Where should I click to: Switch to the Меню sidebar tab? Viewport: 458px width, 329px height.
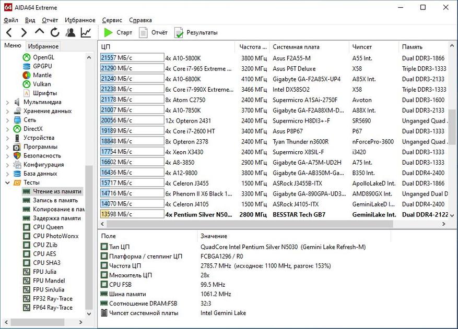point(13,45)
